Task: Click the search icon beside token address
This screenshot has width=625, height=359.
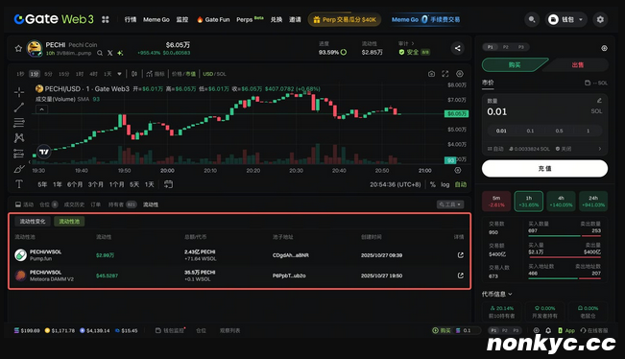Action: pos(100,53)
